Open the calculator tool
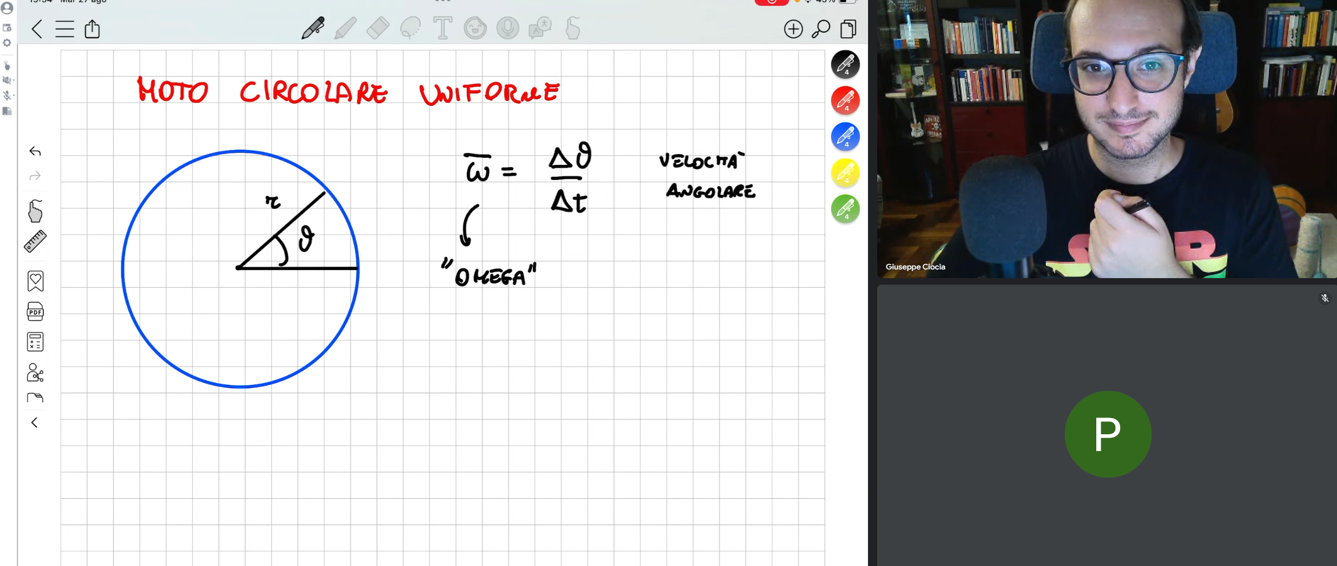The width and height of the screenshot is (1337, 566). [35, 342]
